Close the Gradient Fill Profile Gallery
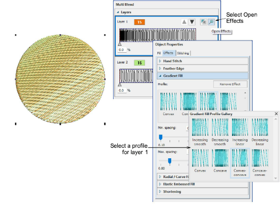Image resolution: width=280 pixels, height=210 pixels. point(276,114)
